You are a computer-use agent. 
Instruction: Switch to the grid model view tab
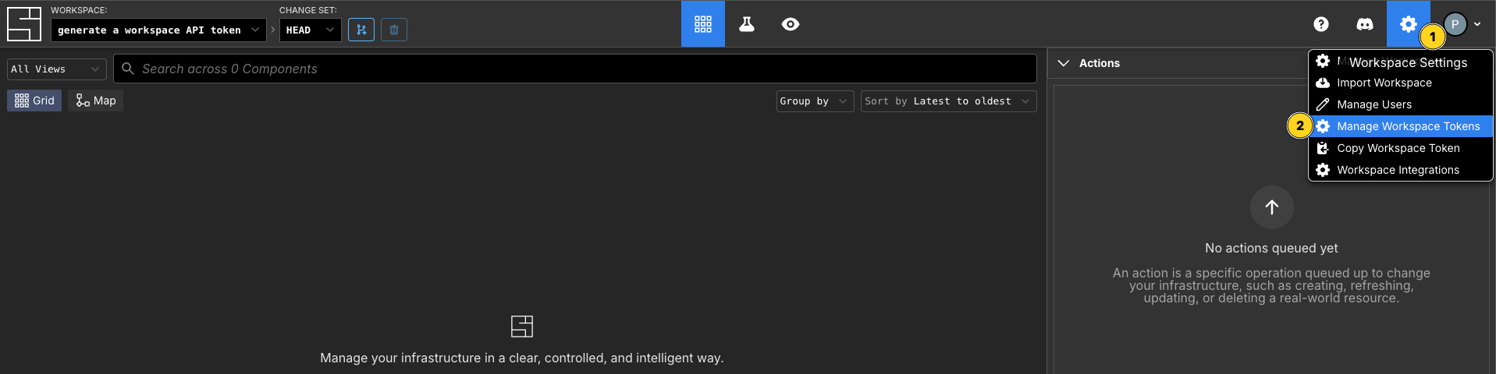tap(703, 23)
